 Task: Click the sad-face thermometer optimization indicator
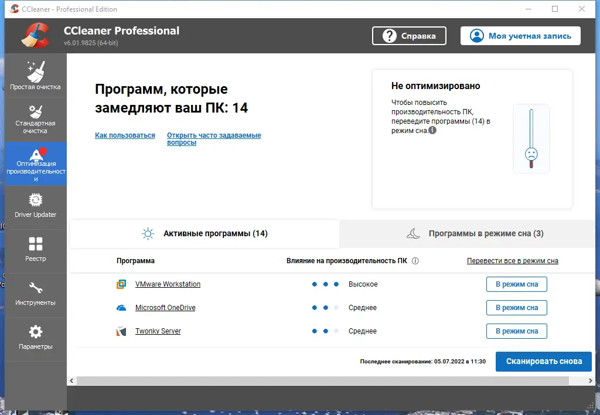(x=531, y=139)
